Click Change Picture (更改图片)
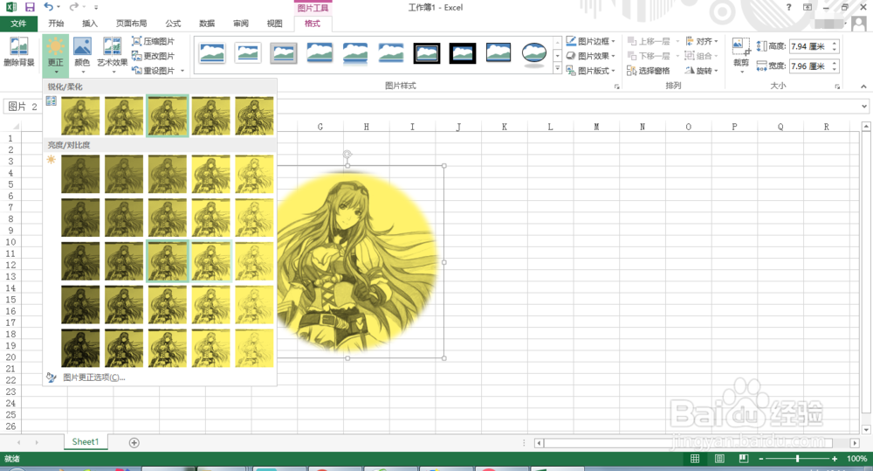The image size is (873, 471). [x=153, y=56]
